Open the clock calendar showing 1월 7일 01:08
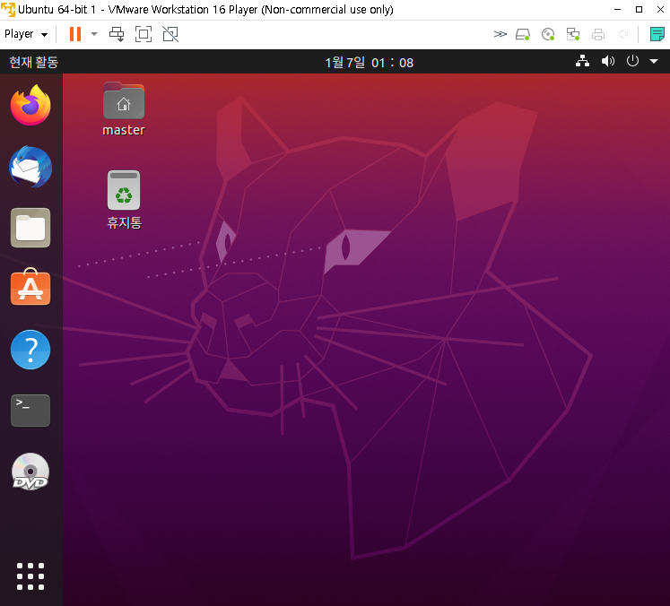This screenshot has width=670, height=606. click(370, 63)
